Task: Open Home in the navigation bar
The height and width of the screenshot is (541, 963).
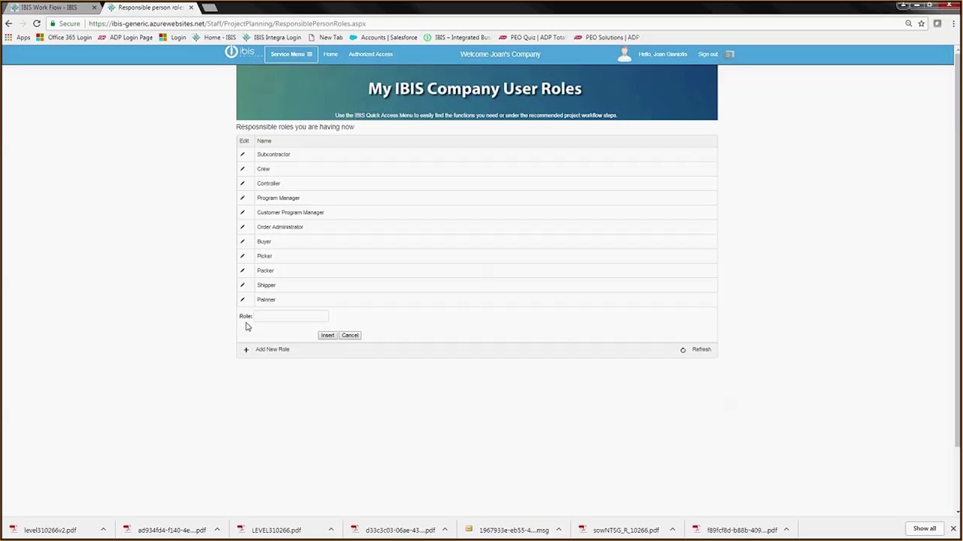Action: point(330,54)
